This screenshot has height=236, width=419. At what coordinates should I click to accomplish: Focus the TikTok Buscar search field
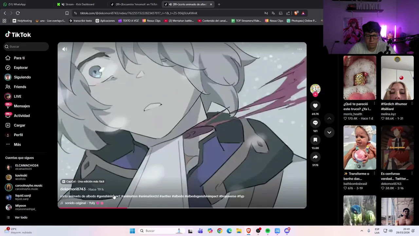[x=27, y=47]
